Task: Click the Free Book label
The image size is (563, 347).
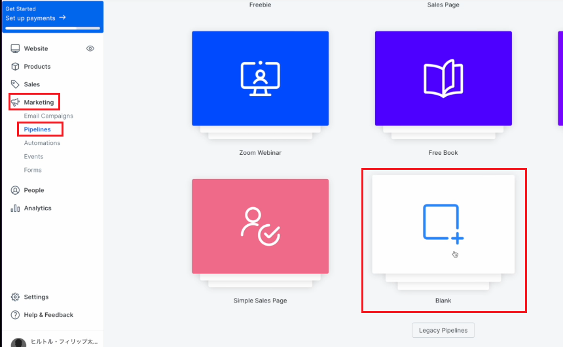Action: pyautogui.click(x=443, y=153)
